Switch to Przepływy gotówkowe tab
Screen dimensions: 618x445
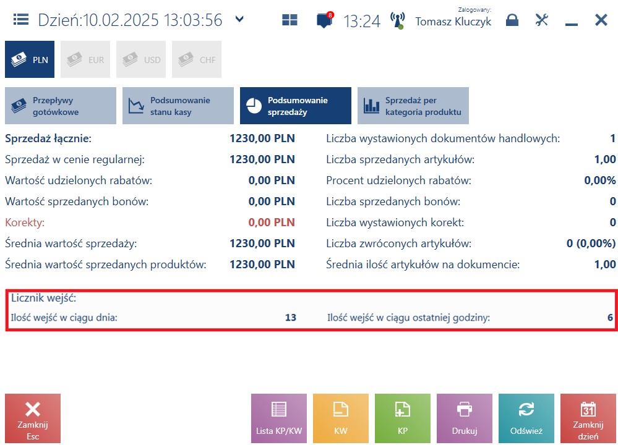pos(61,106)
